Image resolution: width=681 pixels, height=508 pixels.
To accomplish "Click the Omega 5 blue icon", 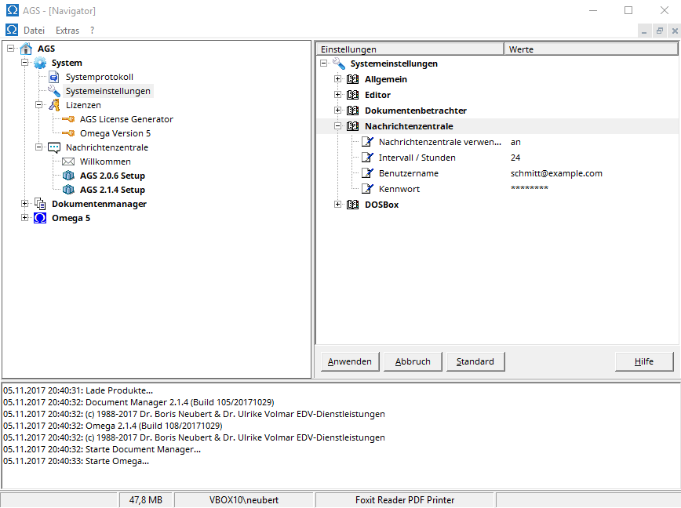I will click(40, 218).
